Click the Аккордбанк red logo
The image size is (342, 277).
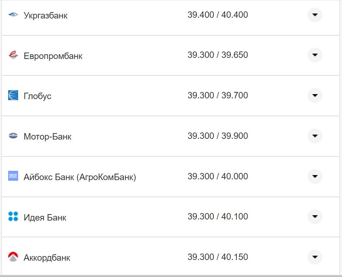click(x=13, y=257)
